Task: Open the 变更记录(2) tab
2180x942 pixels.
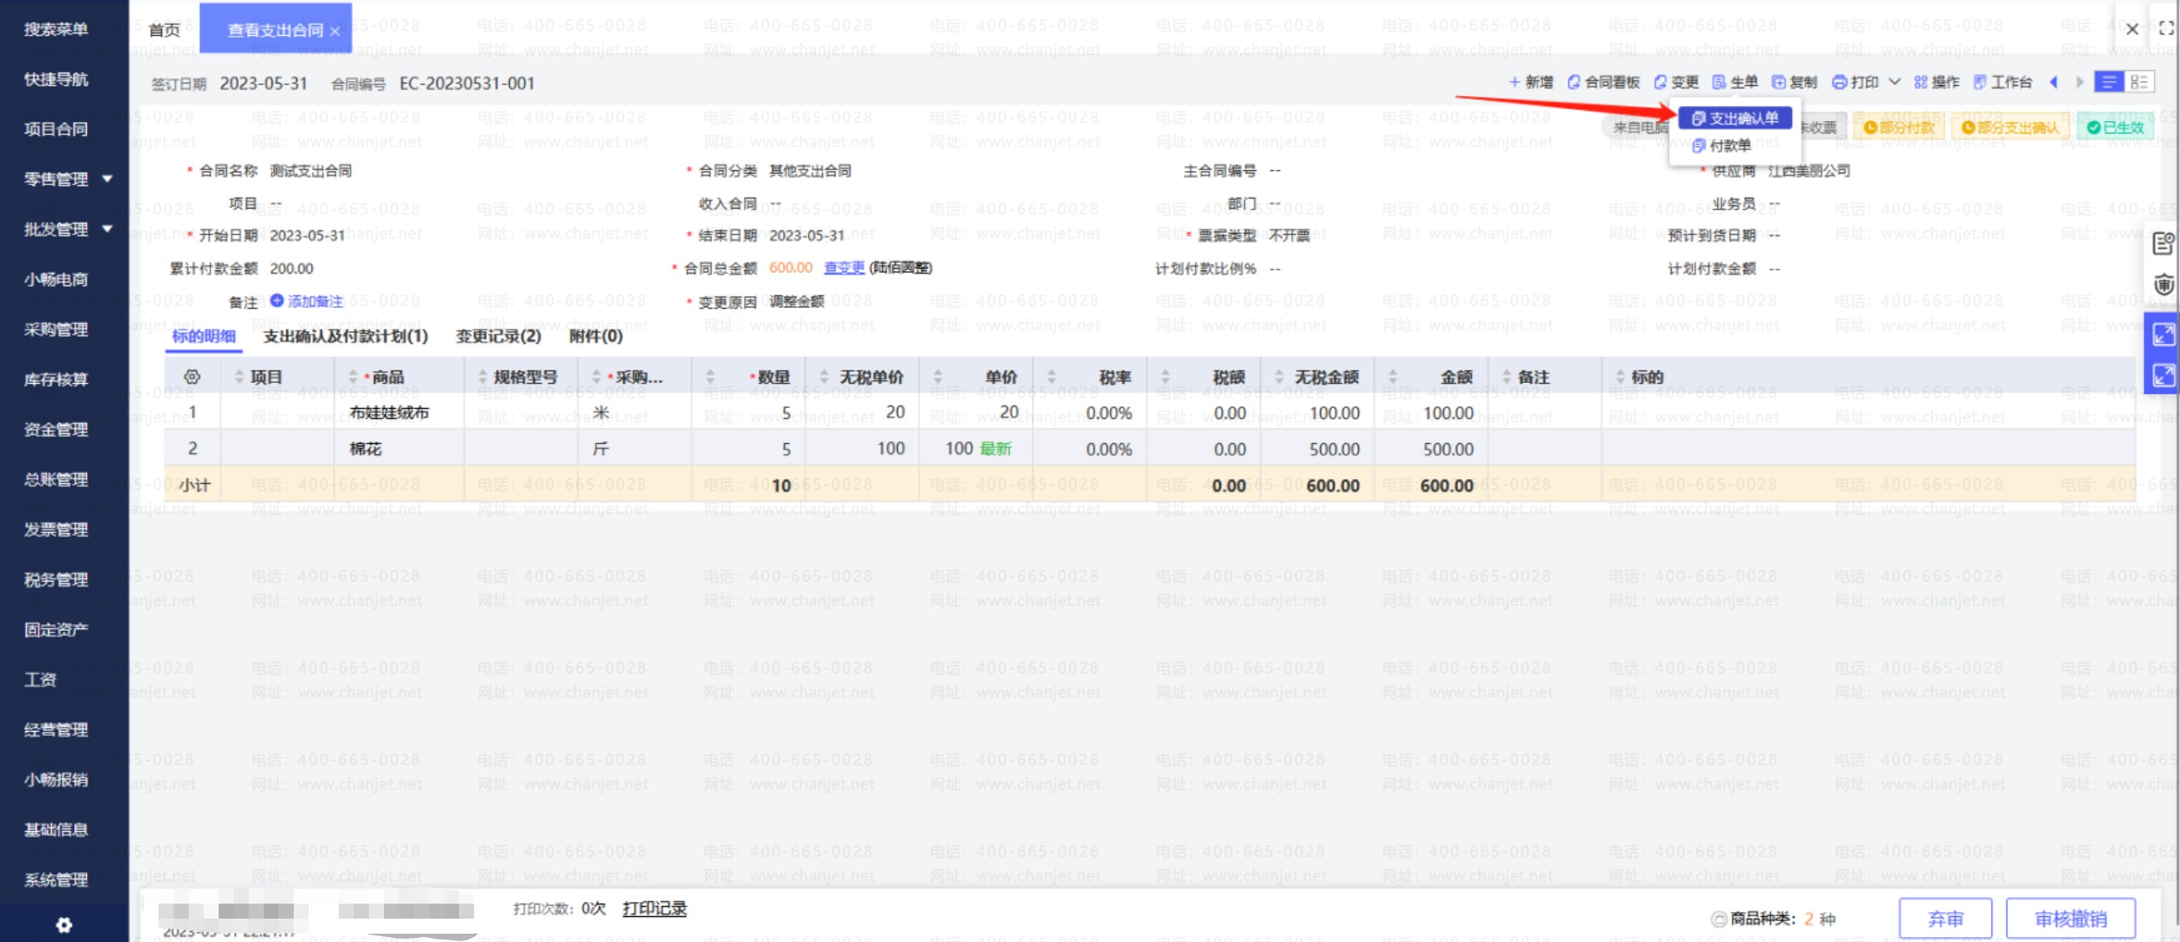Action: click(x=497, y=336)
